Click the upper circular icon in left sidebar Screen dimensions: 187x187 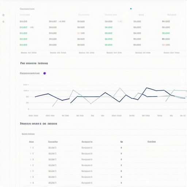click(x=3, y=15)
